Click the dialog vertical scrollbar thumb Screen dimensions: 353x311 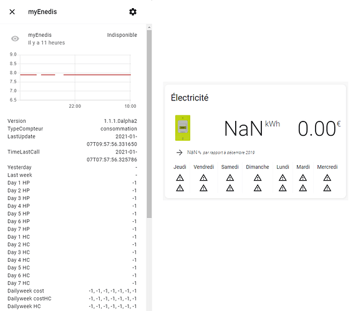(x=149, y=124)
